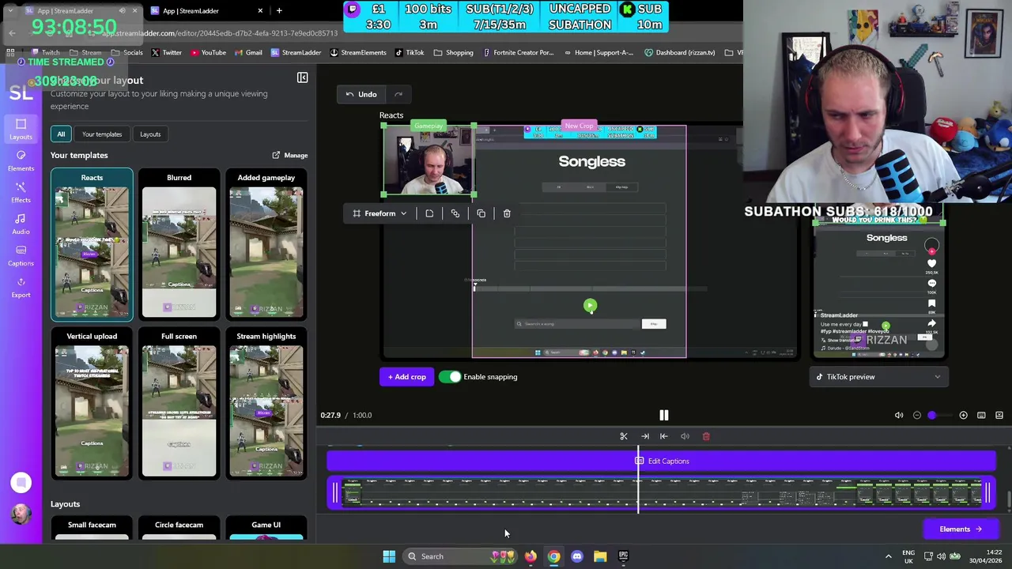Open a new browser tab

point(279,10)
